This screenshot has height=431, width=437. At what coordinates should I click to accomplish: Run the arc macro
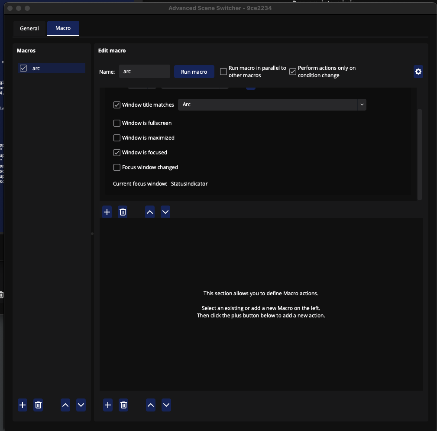point(194,71)
